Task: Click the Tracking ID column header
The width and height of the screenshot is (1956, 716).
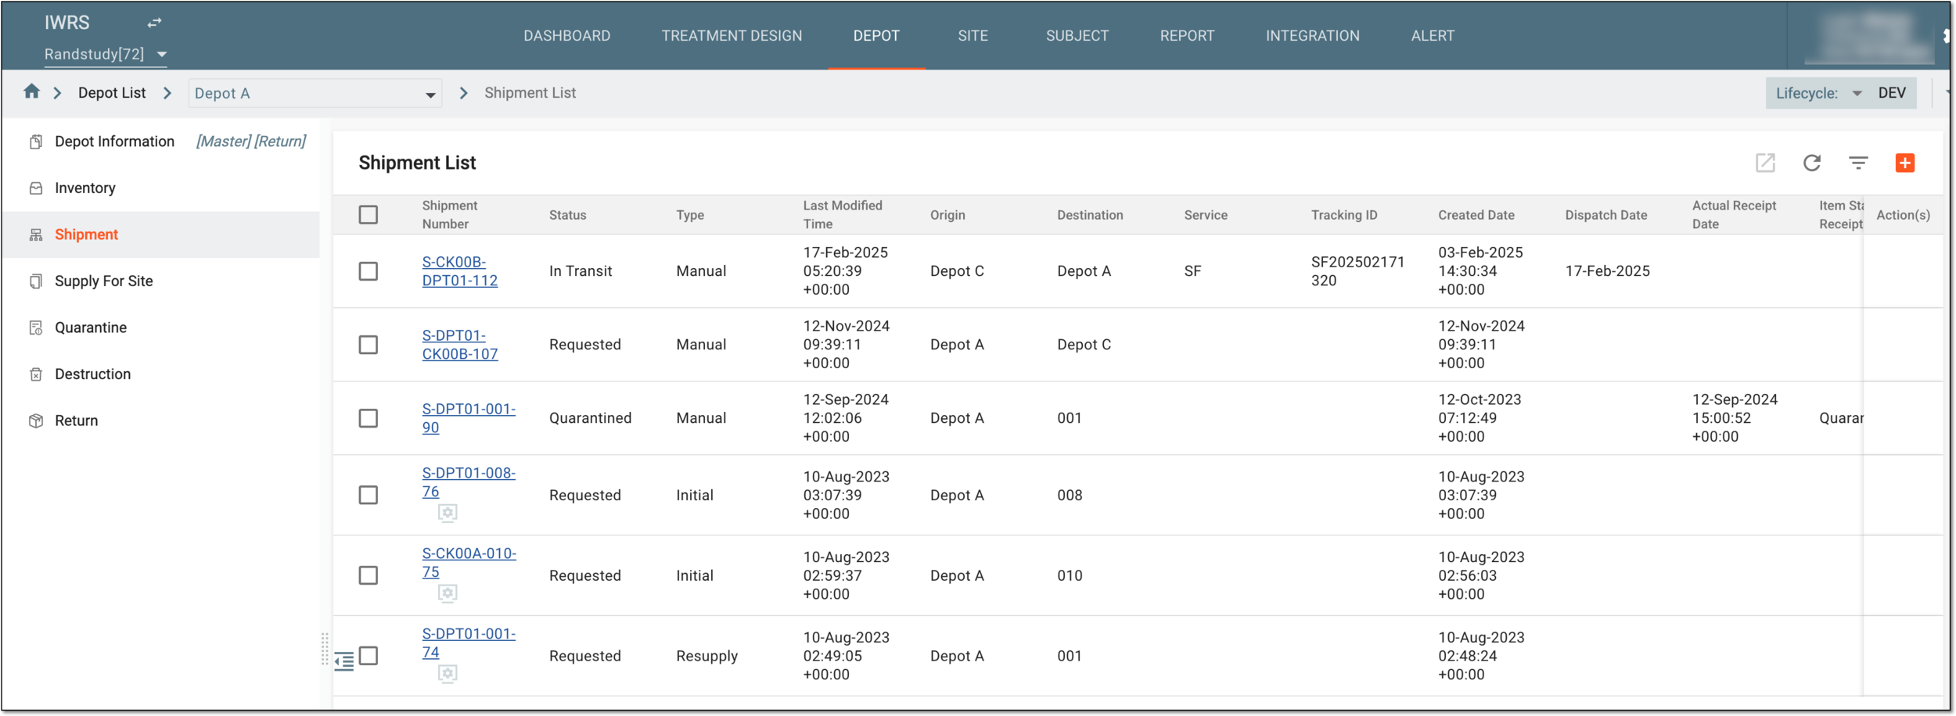Action: tap(1344, 215)
